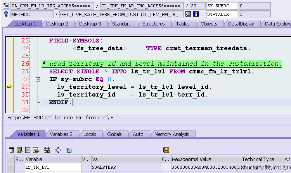Click the SY-SUBRC value field showing 0
This screenshot has height=173, width=291.
pos(255,6)
